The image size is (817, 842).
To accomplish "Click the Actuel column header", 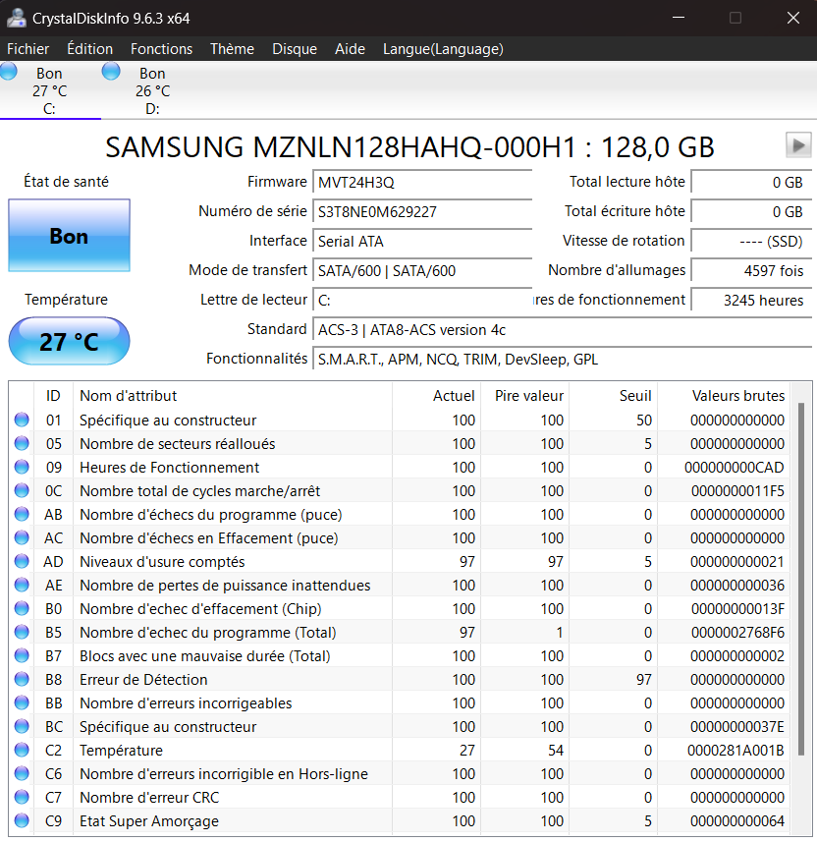I will [x=436, y=396].
